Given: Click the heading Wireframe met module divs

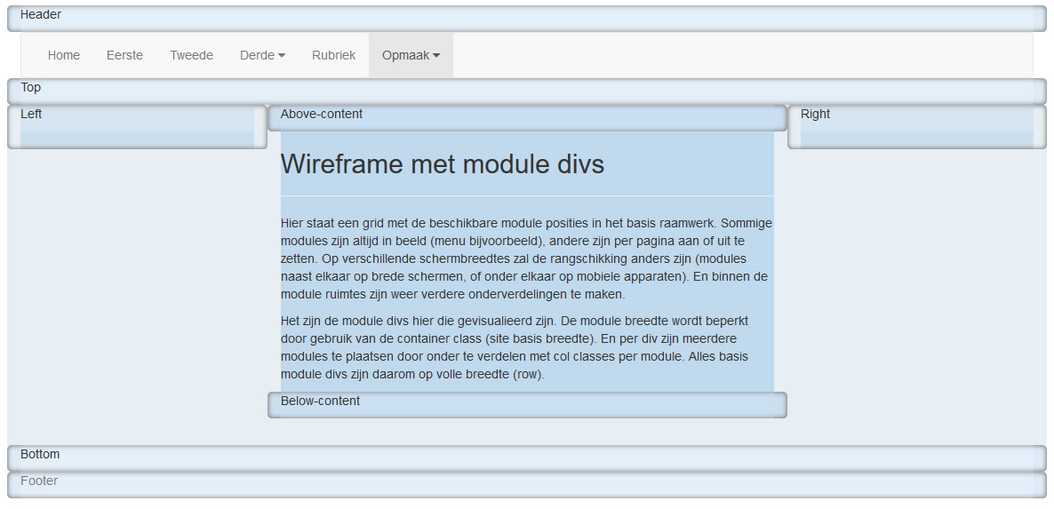Looking at the screenshot, I should pyautogui.click(x=443, y=163).
